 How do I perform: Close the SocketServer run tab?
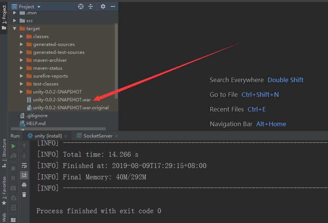point(117,136)
